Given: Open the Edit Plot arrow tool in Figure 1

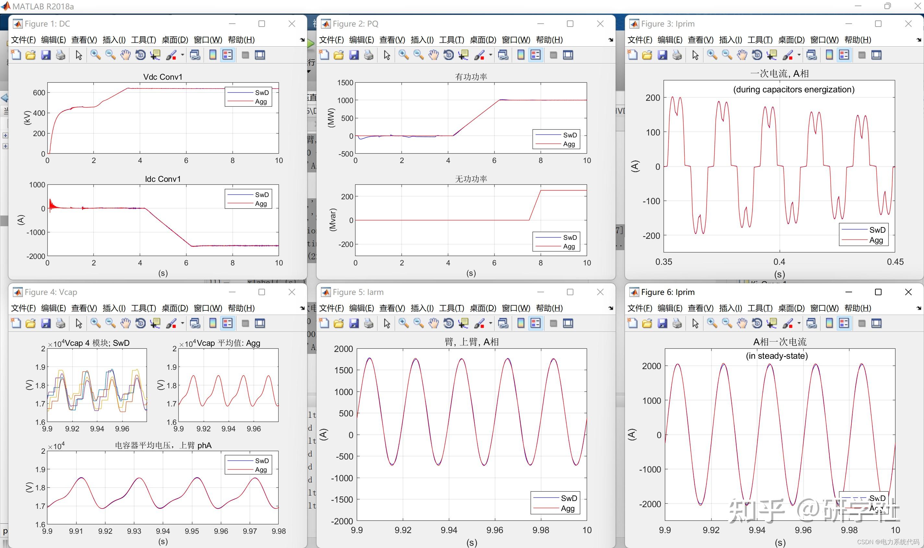Looking at the screenshot, I should tap(78, 55).
